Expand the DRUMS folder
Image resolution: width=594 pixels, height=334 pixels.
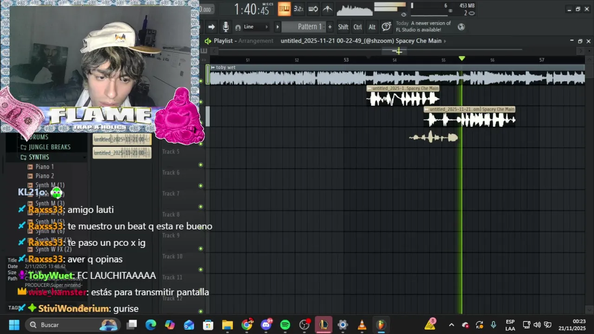[x=39, y=137]
